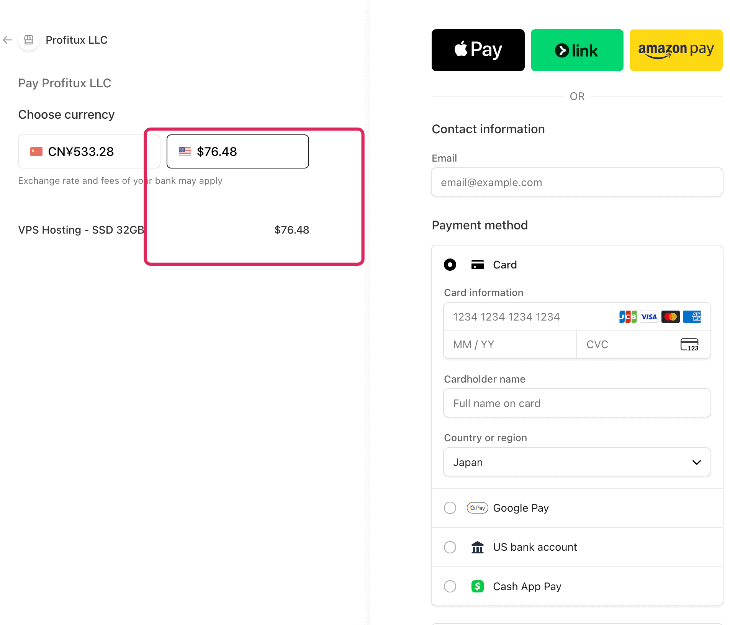Click the Mastercard logo

(671, 317)
